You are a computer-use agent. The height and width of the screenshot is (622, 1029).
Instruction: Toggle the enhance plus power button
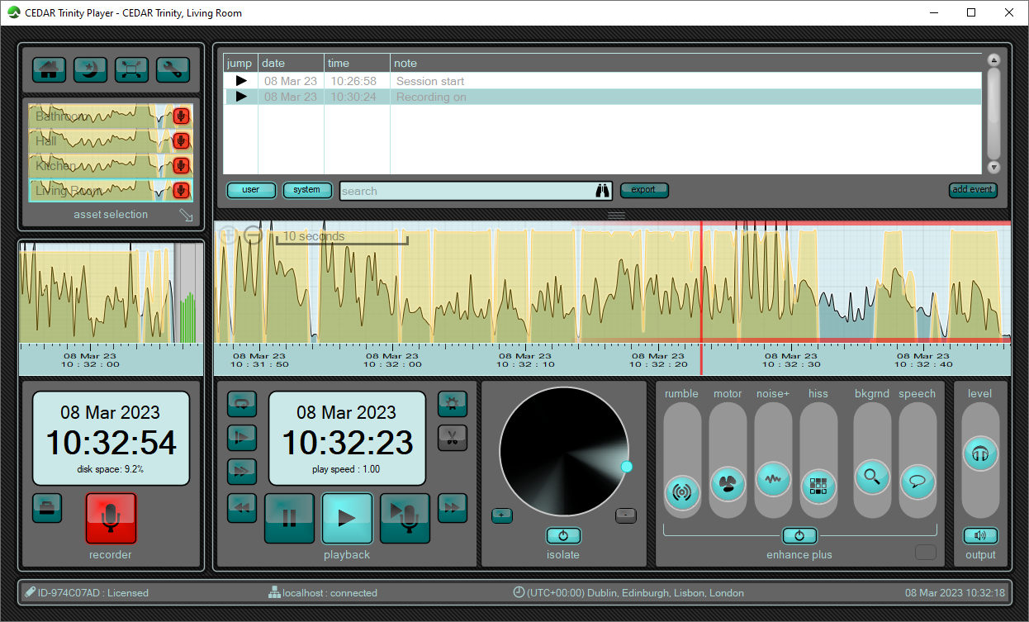(799, 535)
